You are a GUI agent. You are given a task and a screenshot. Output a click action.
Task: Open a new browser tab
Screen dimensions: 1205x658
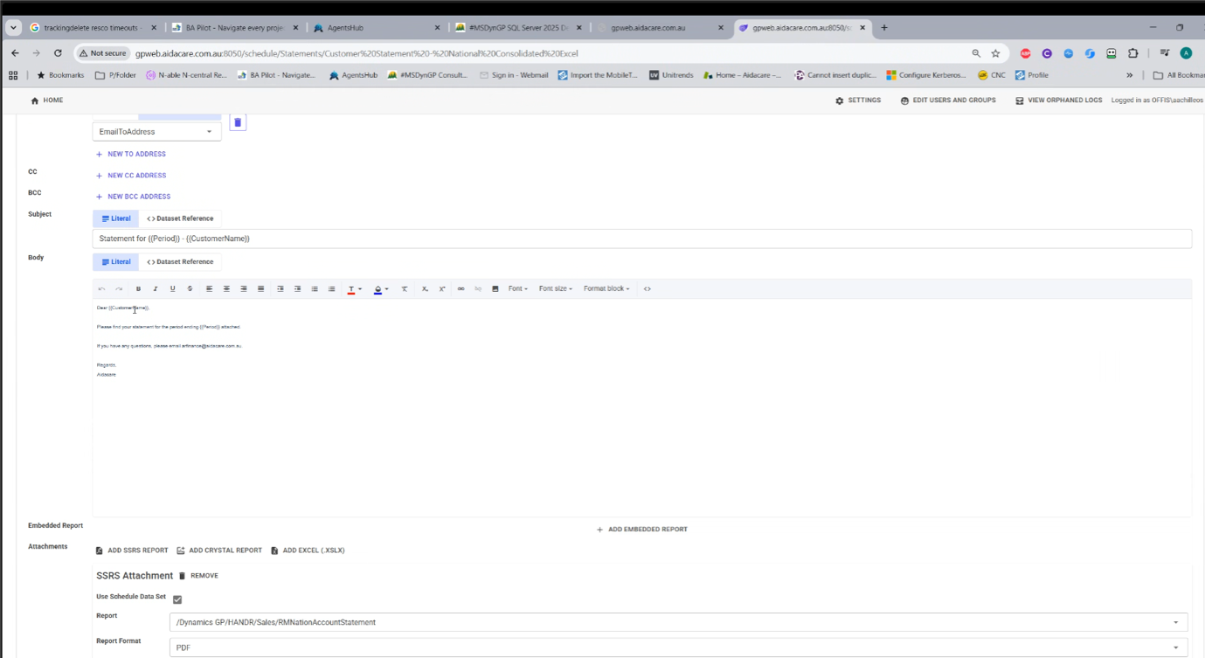point(884,28)
